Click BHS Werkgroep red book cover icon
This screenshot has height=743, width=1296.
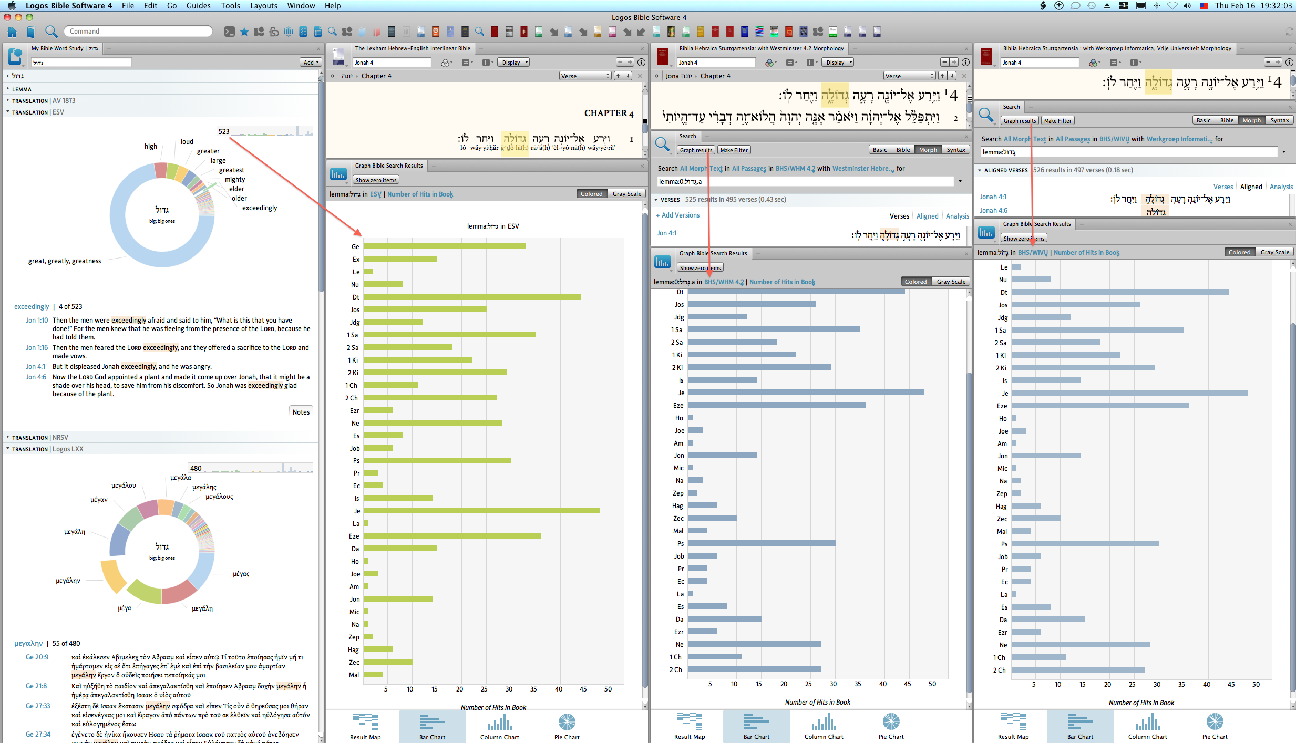pos(986,56)
